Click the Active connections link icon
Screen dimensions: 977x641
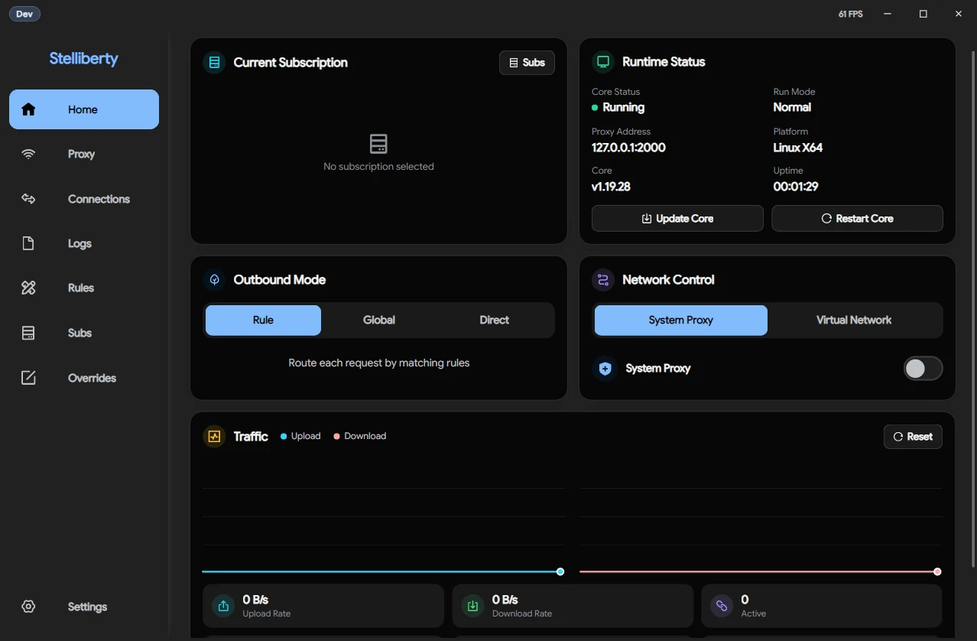tap(721, 606)
